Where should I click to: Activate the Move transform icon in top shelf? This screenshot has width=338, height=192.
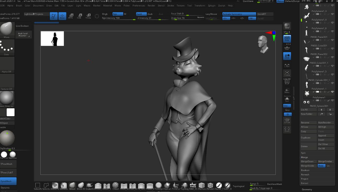(71, 16)
